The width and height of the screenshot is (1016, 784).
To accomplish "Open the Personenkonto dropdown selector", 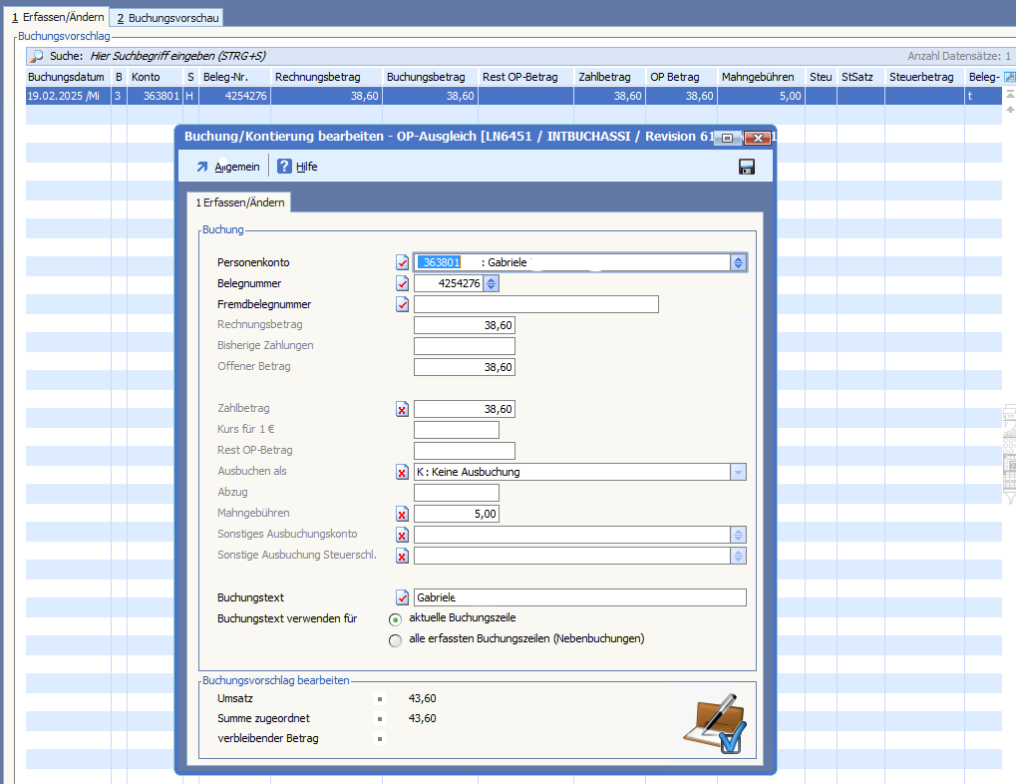I will tap(738, 262).
